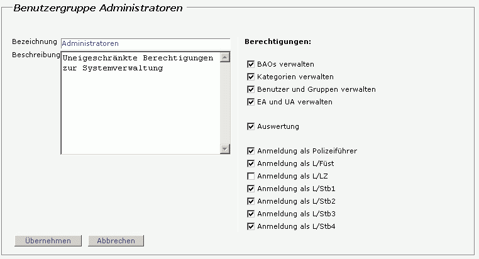Uncheck Anmeldung als L/Stb1
The width and height of the screenshot is (479, 259).
coord(251,189)
